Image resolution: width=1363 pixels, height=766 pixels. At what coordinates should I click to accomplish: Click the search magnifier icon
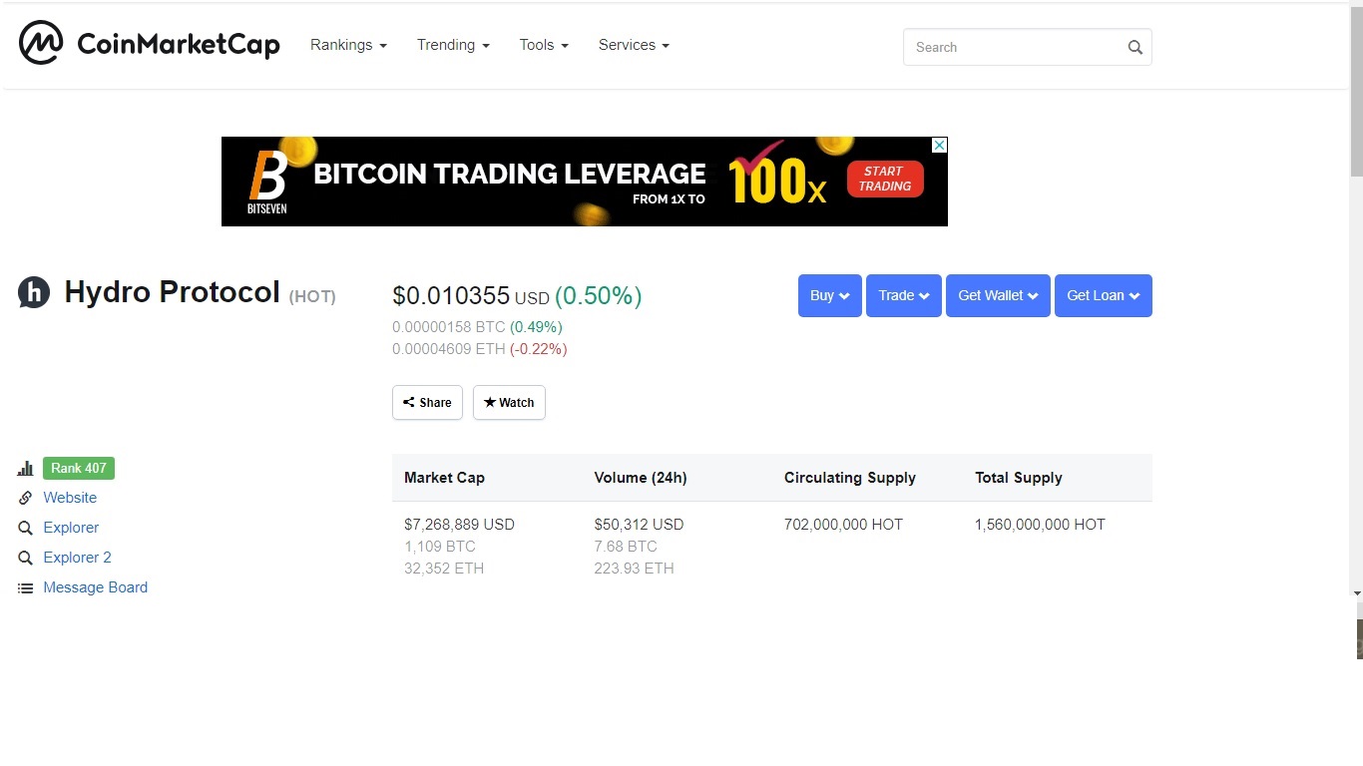point(1135,47)
